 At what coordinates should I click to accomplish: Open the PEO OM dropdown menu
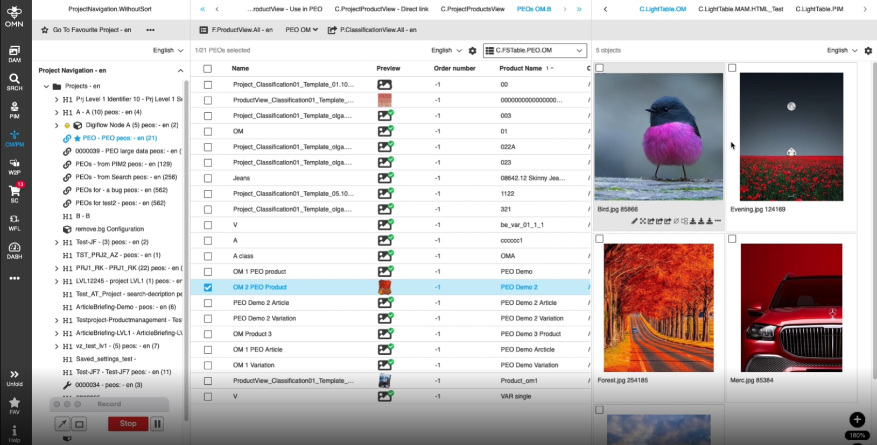301,30
